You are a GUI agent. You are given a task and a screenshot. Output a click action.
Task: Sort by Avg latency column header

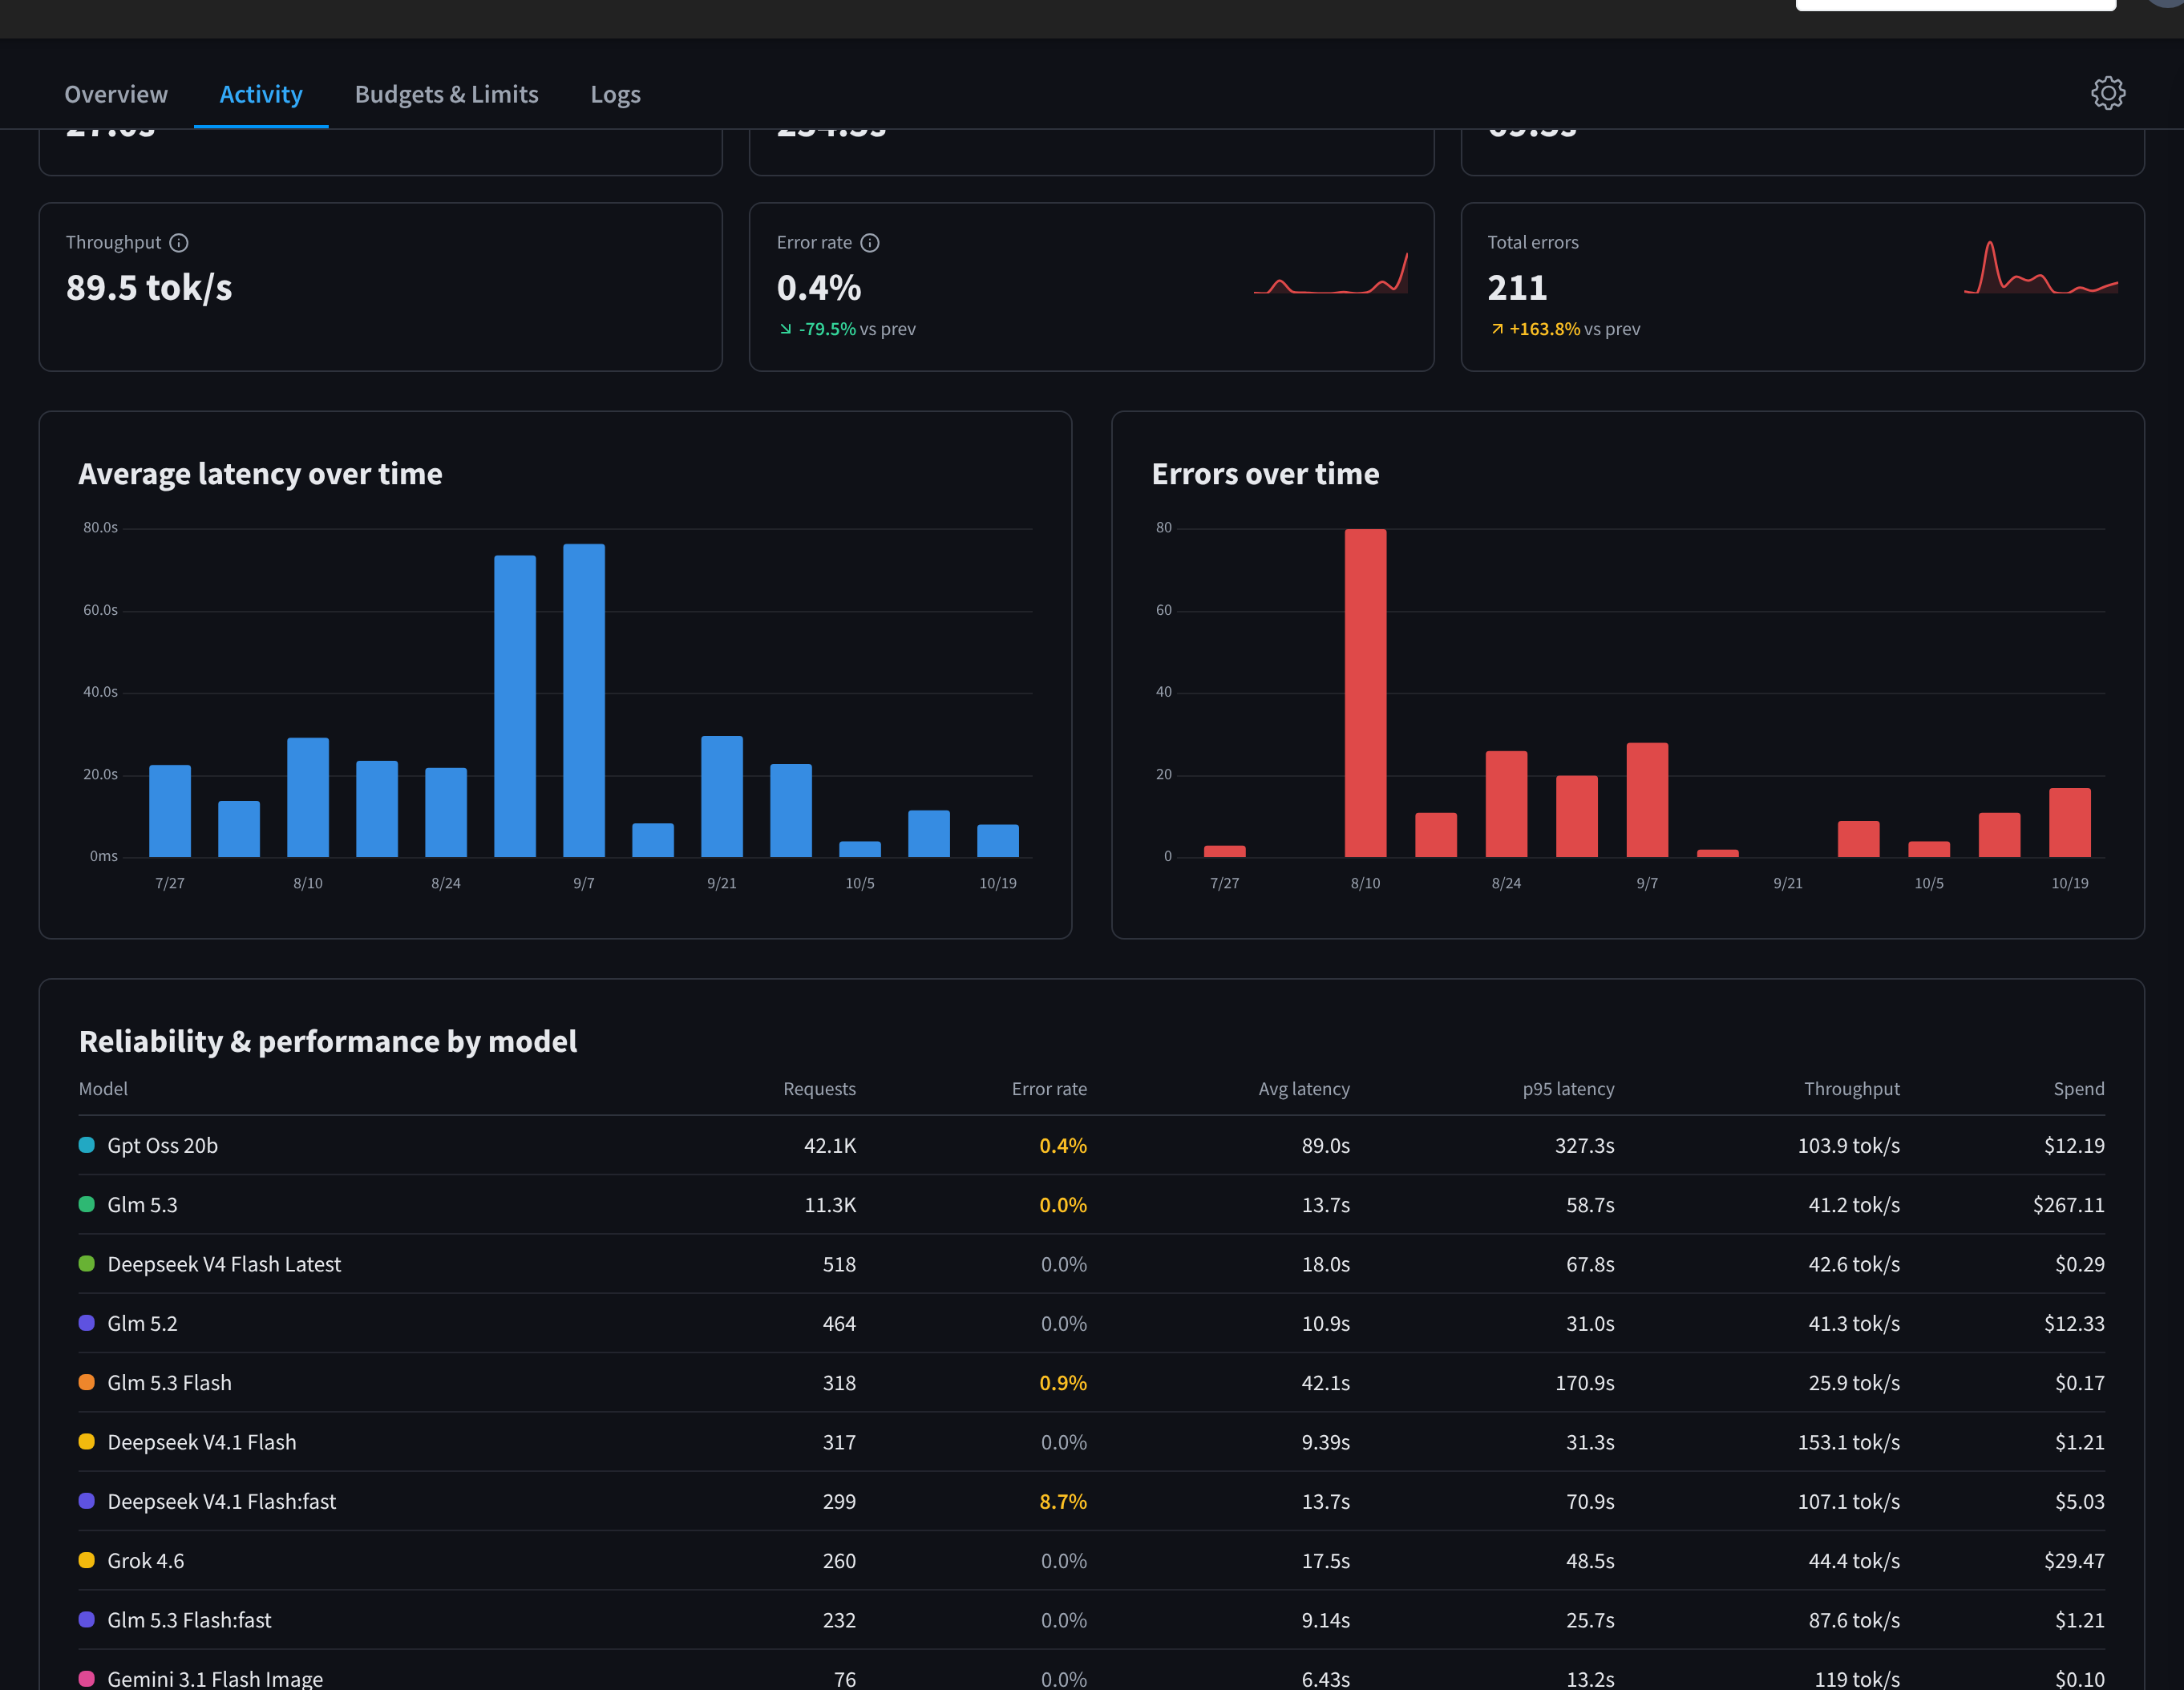[1304, 1089]
